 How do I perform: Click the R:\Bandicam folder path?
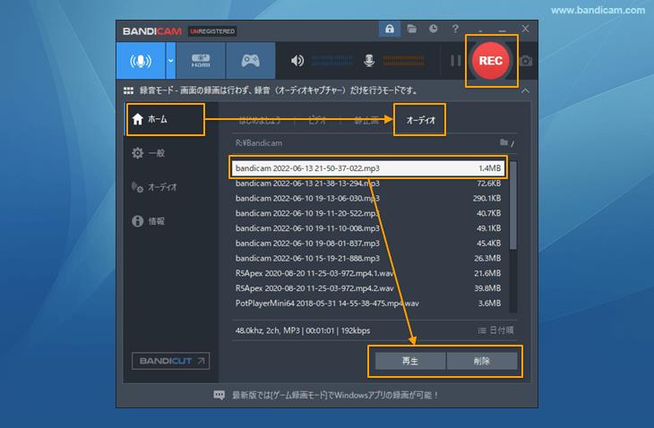click(x=259, y=143)
